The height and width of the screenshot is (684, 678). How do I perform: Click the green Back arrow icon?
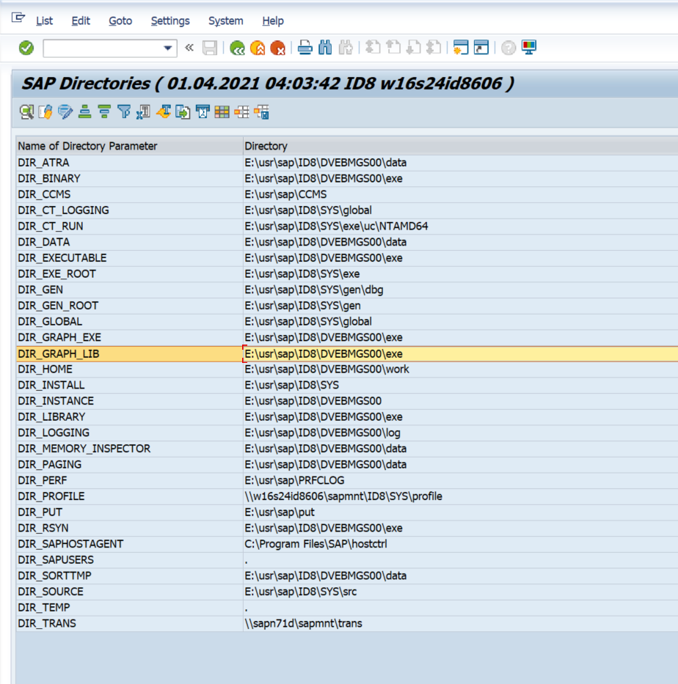[237, 48]
